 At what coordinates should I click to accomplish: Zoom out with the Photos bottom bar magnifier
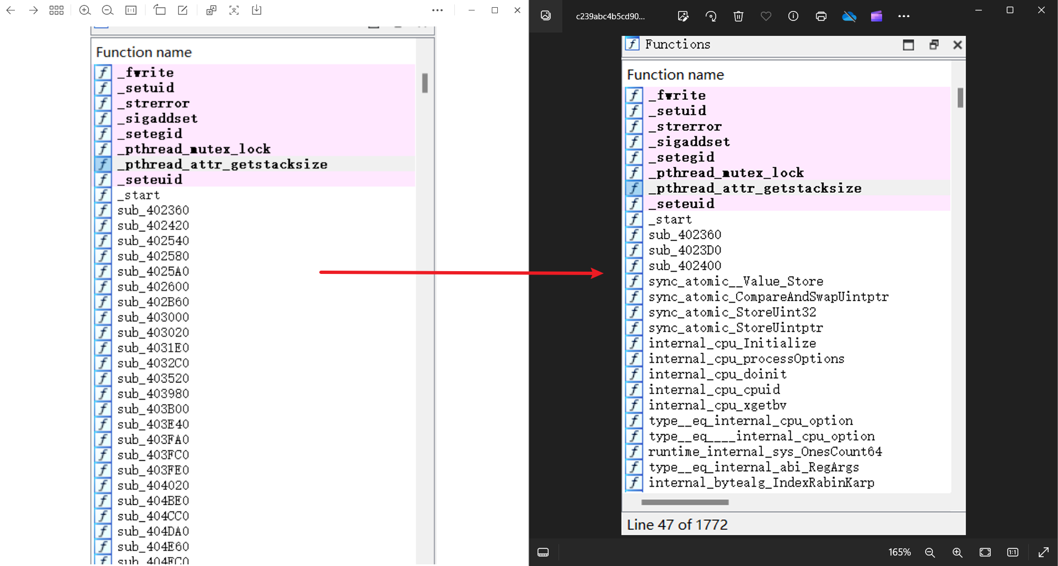(930, 552)
